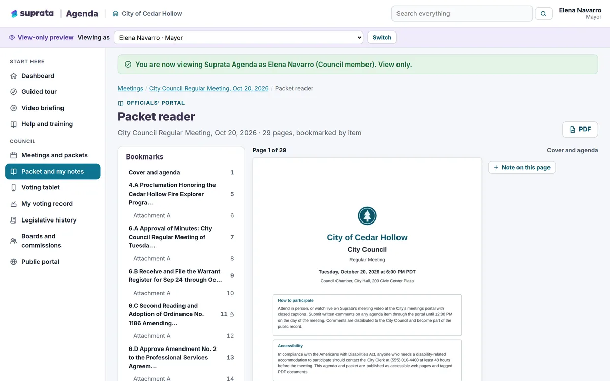Click the Voting tablet device icon
This screenshot has width=610, height=381.
(x=14, y=188)
